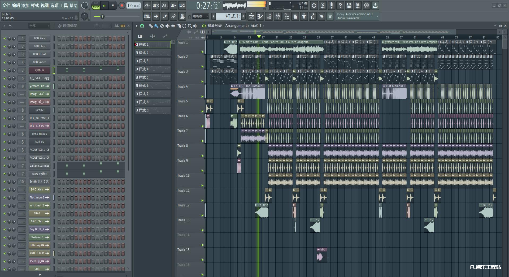This screenshot has width=509, height=277.
Task: Toggle first step of 808 Clap
Action: point(59,46)
